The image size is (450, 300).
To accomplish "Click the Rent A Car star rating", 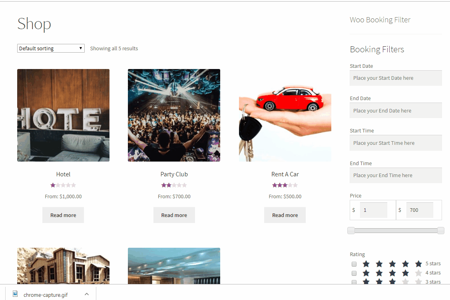I will pos(285,186).
